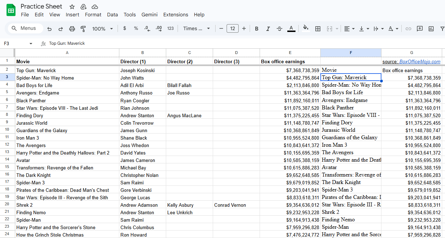445x238 pixels.
Task: Open the font family dropdown
Action: [196, 28]
